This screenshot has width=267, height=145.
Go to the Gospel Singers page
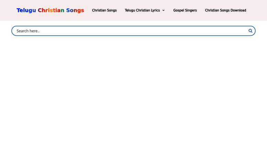(x=185, y=10)
